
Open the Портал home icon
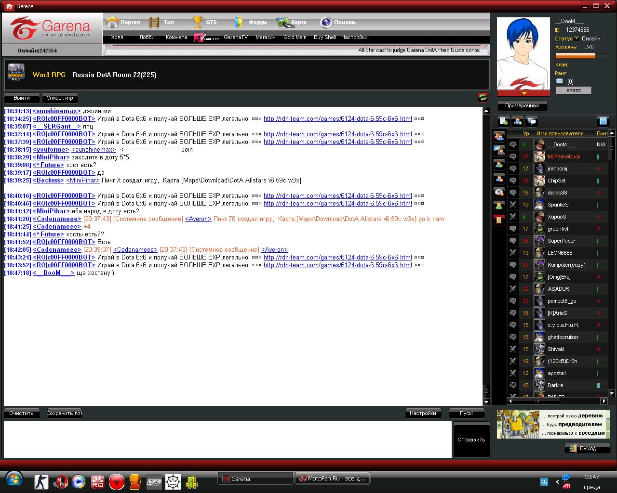tap(112, 22)
